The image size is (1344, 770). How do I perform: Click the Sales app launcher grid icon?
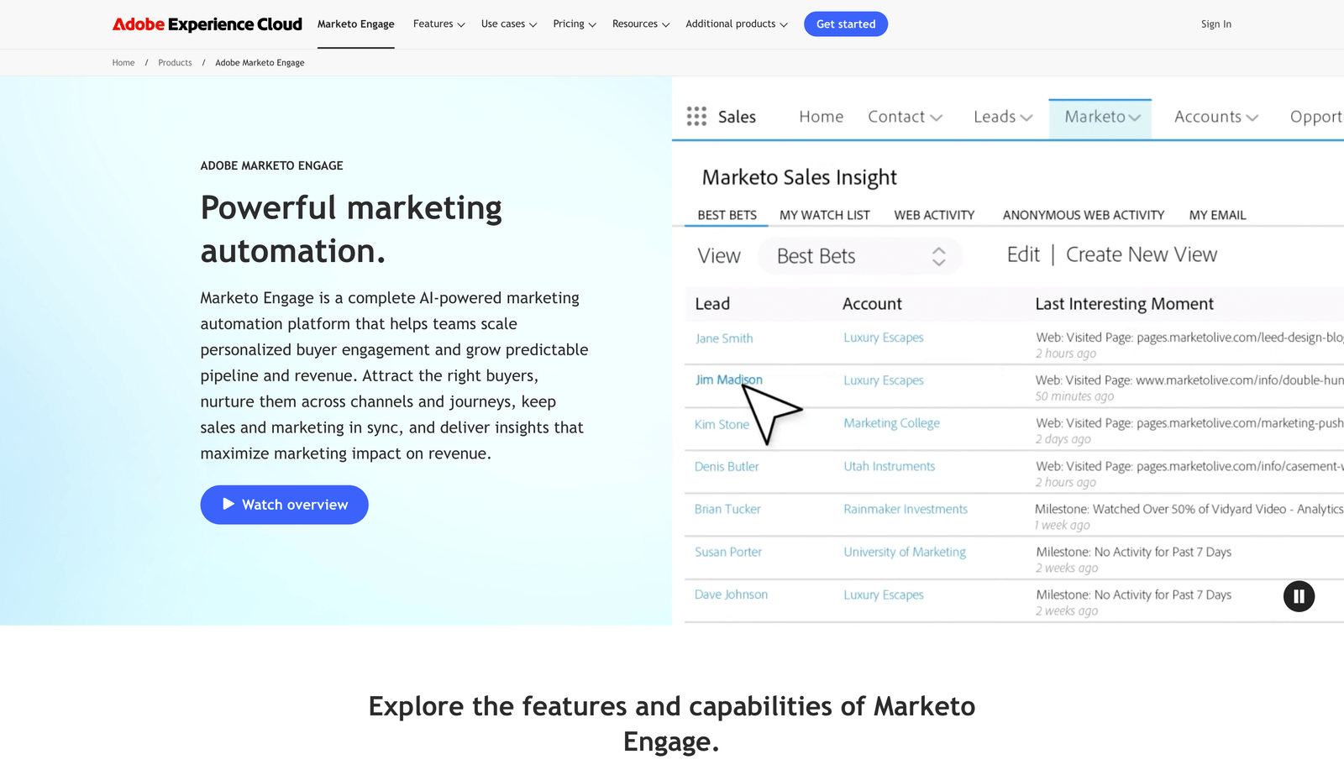click(x=696, y=117)
